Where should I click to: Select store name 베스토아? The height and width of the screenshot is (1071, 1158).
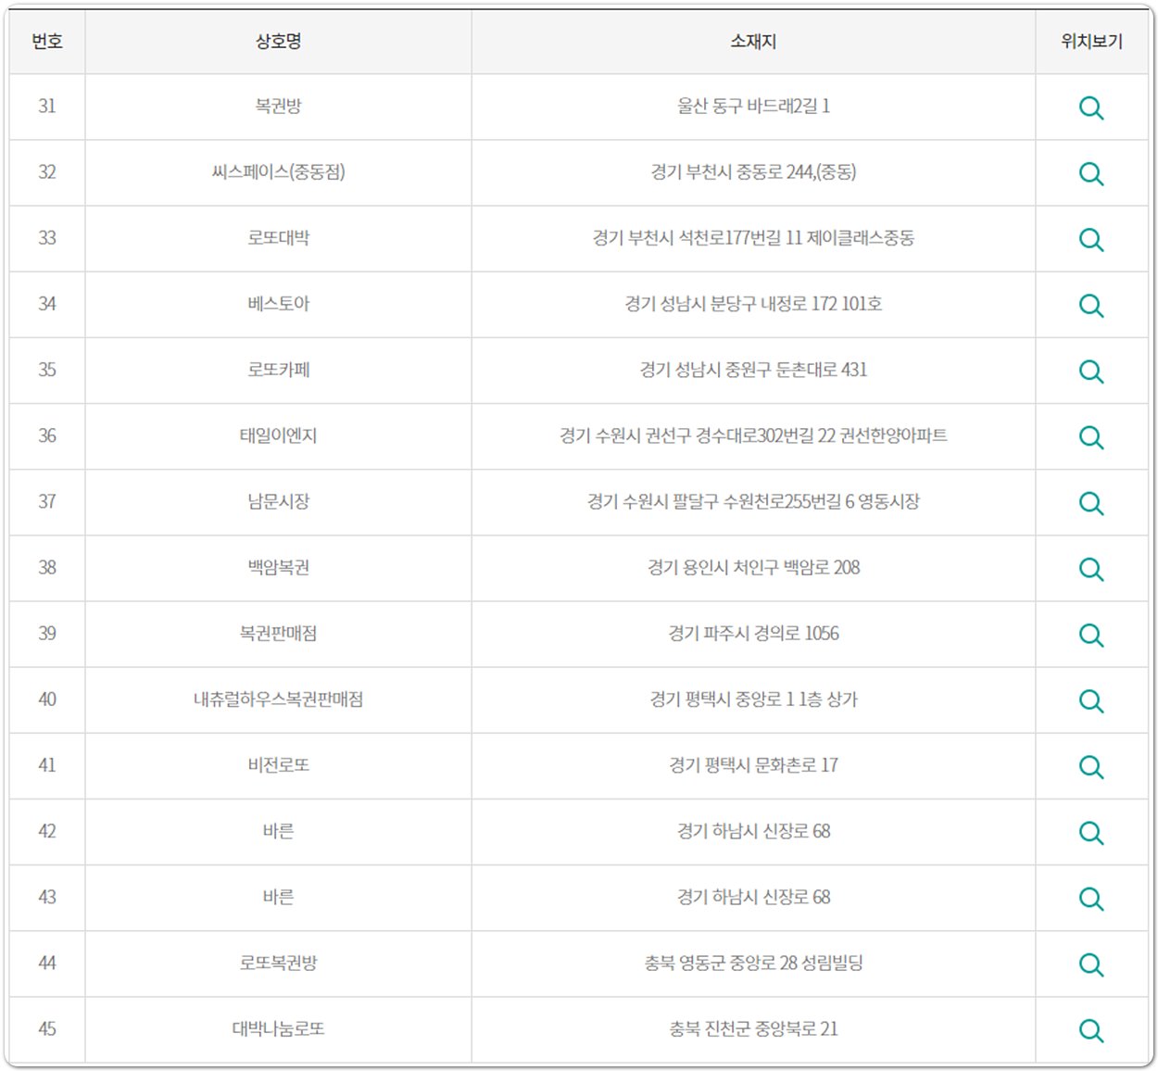(278, 303)
